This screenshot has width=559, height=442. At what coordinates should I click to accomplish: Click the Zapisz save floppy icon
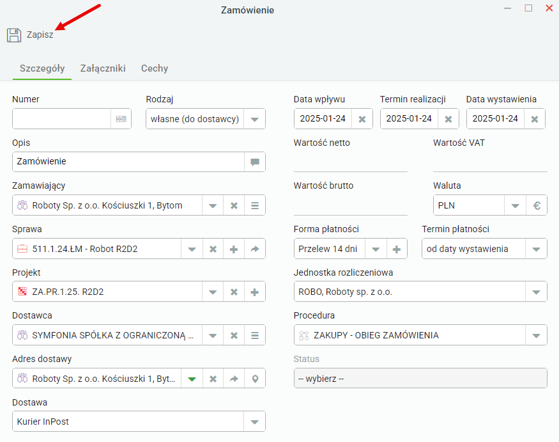click(14, 35)
